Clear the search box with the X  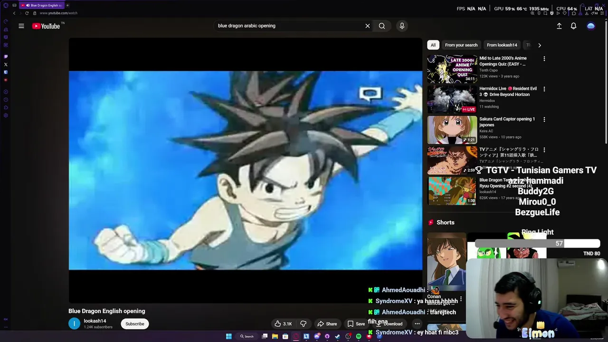point(367,26)
